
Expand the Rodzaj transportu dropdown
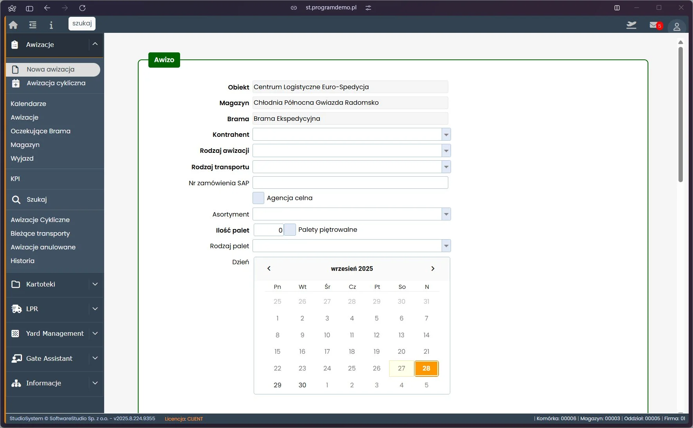coord(446,167)
